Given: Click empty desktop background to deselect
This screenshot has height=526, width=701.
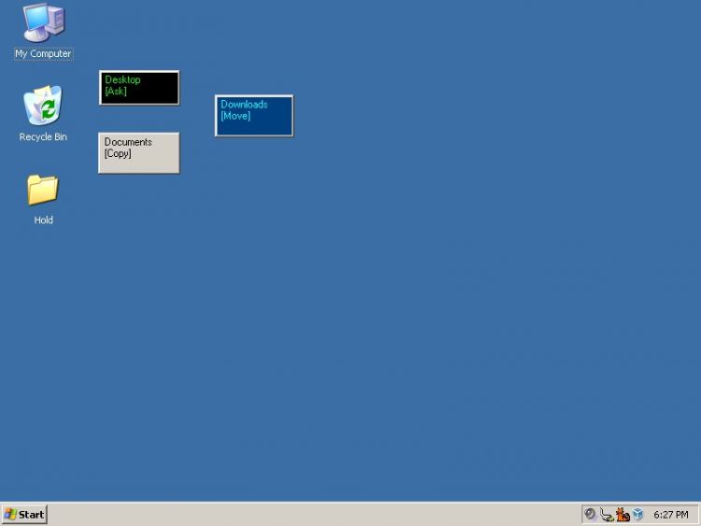Looking at the screenshot, I should point(447,268).
